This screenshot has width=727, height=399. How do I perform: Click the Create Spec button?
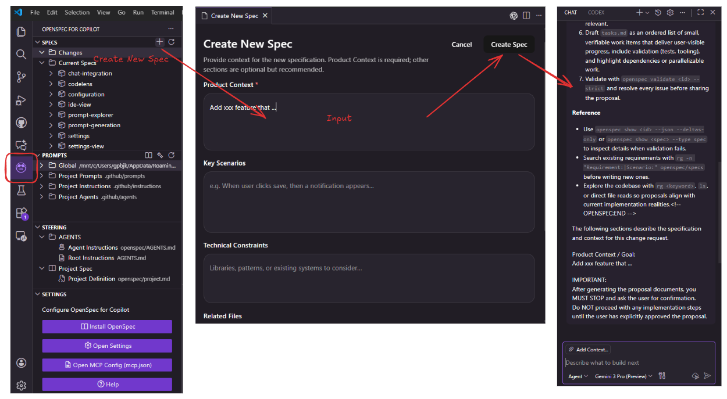click(x=509, y=45)
